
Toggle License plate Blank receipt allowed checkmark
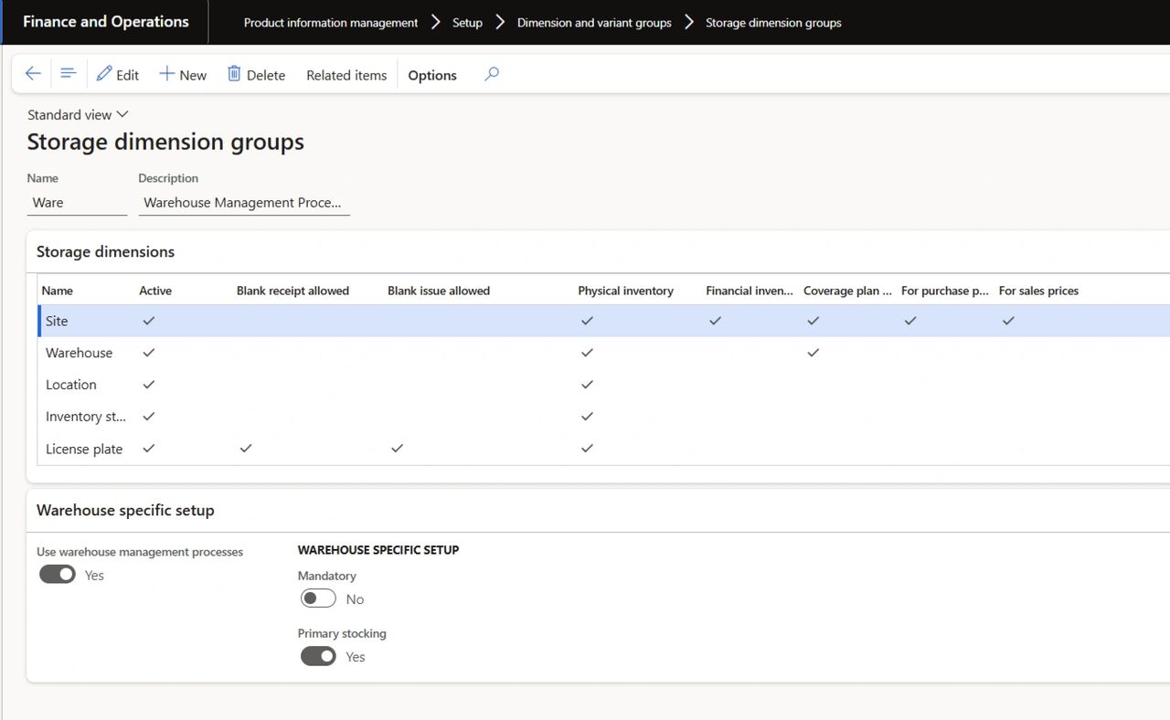point(245,449)
